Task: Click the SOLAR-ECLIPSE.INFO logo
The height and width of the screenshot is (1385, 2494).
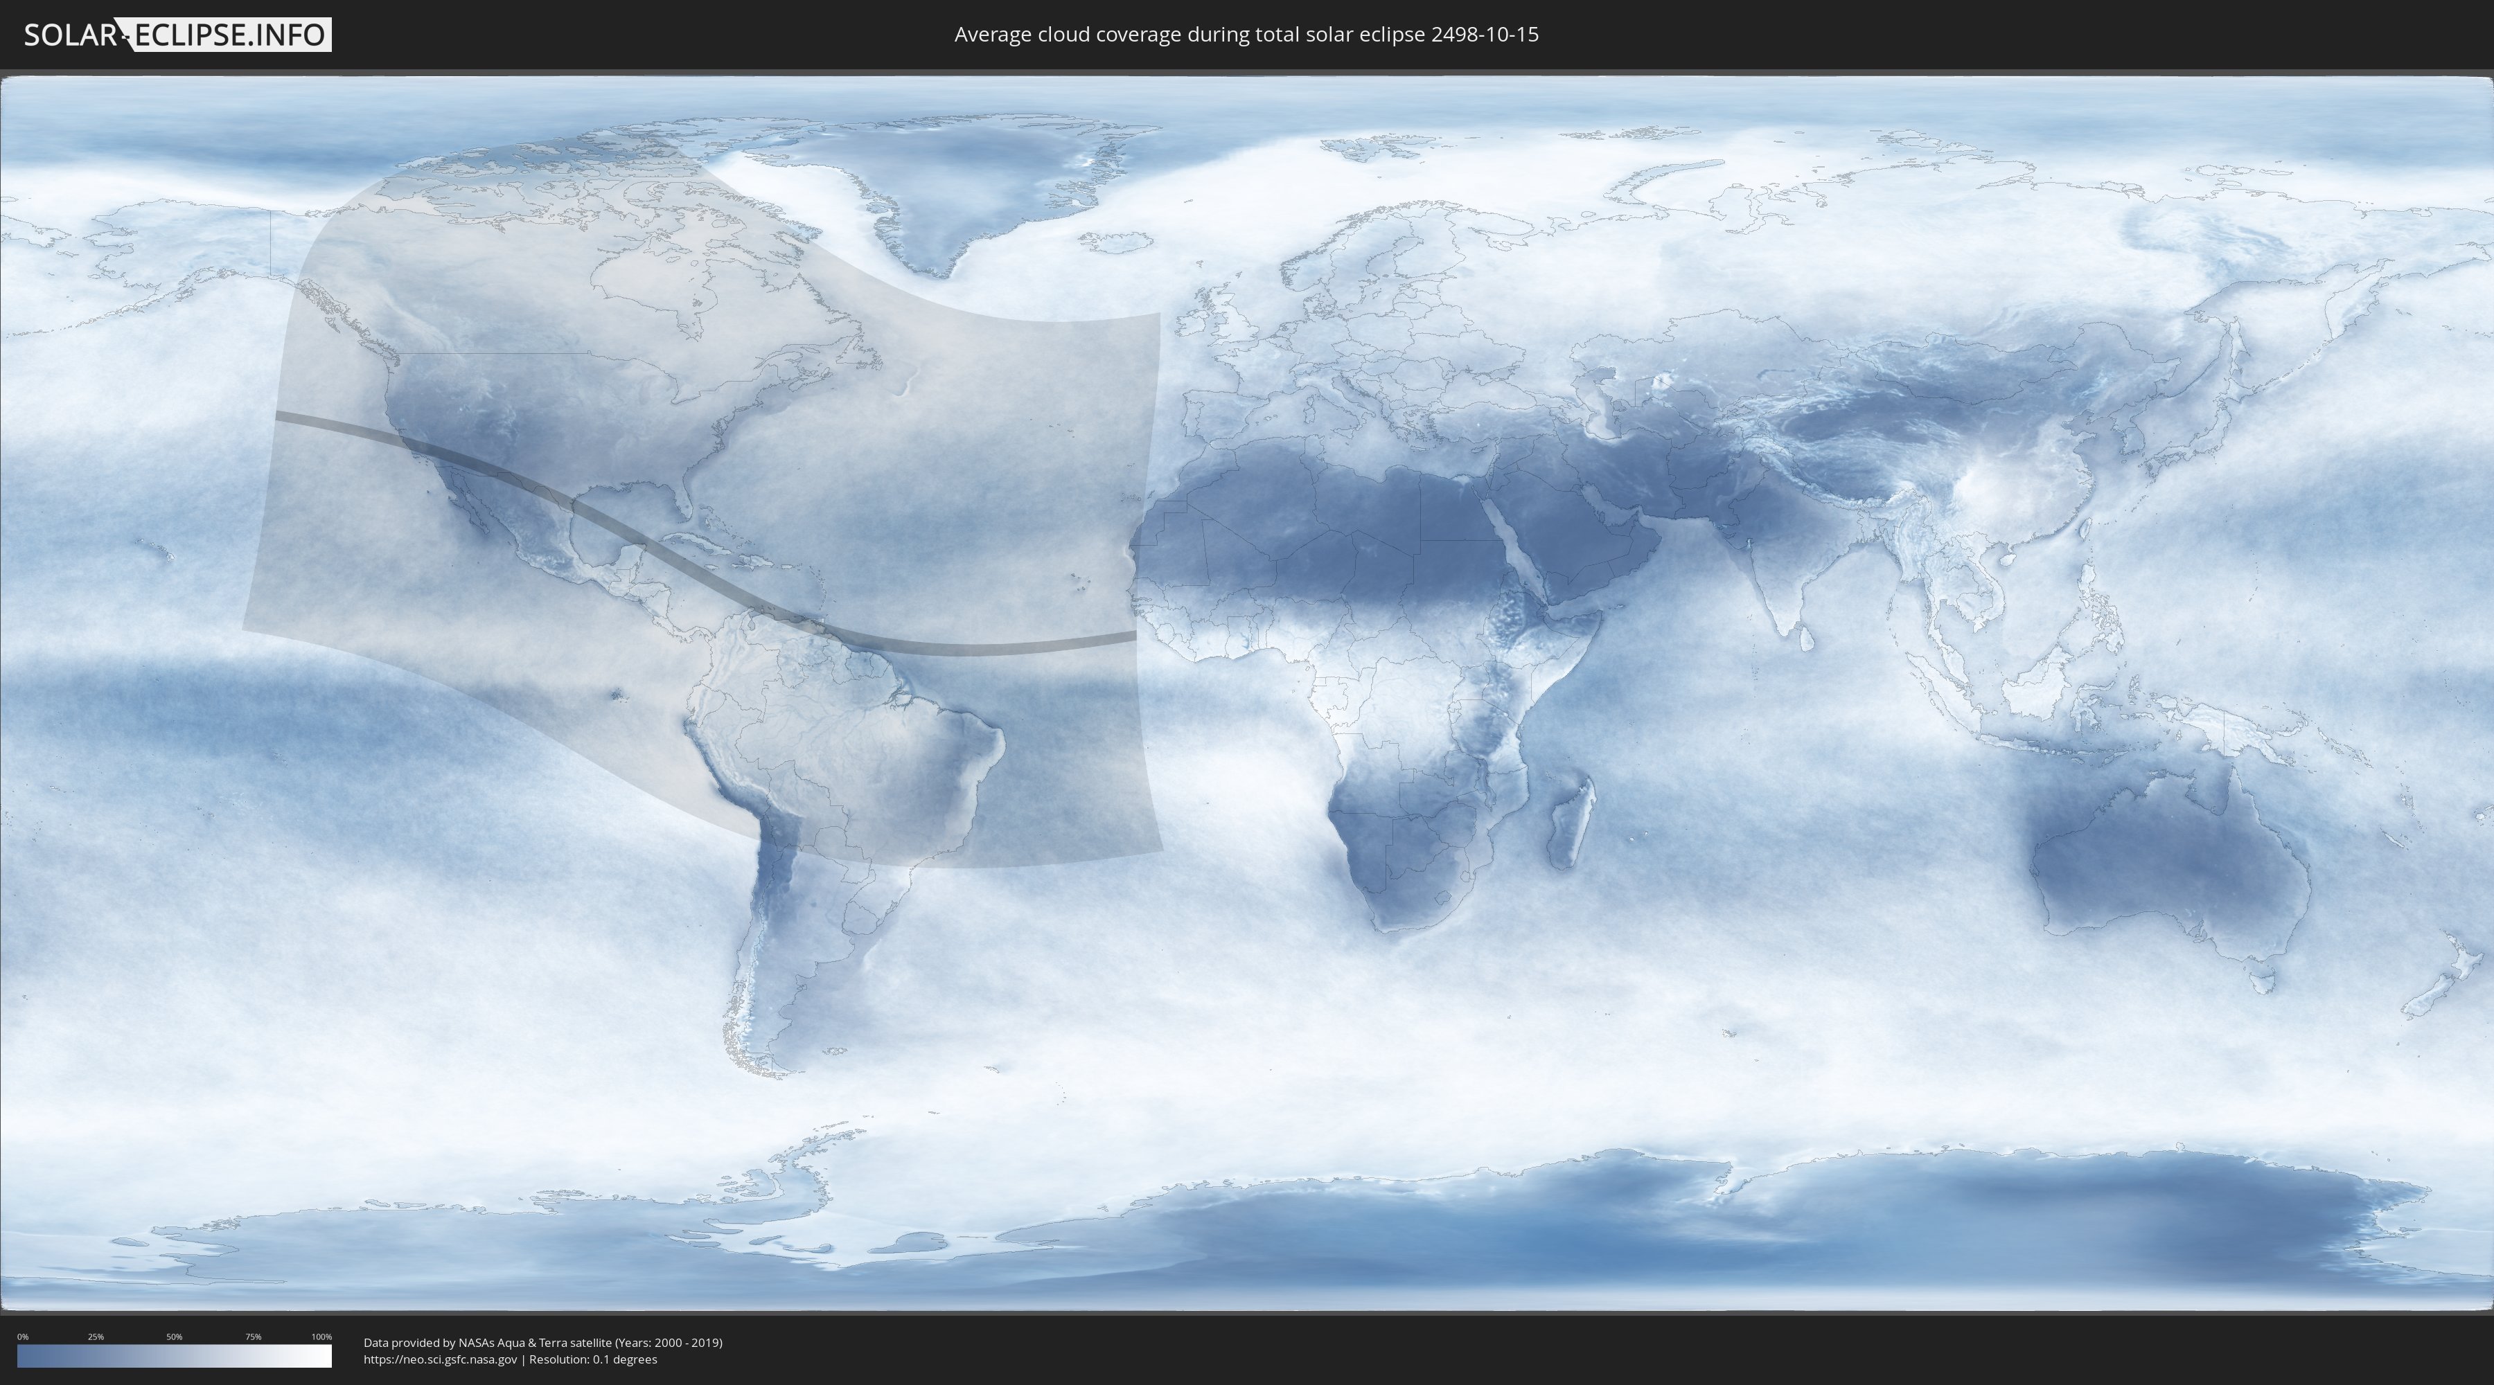Action: pyautogui.click(x=177, y=35)
